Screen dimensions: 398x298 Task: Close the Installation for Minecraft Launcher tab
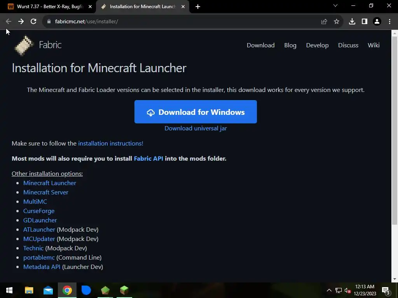[183, 7]
